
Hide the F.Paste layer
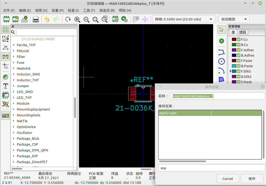pos(239,61)
